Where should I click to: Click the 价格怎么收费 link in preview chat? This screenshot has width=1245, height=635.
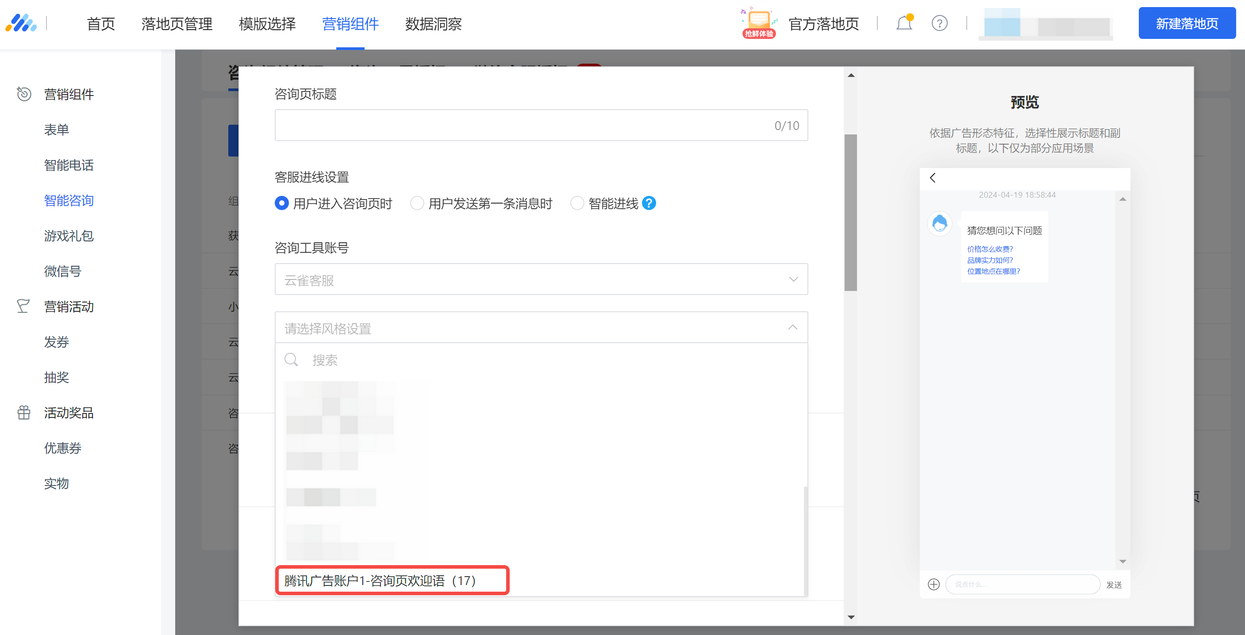[989, 249]
